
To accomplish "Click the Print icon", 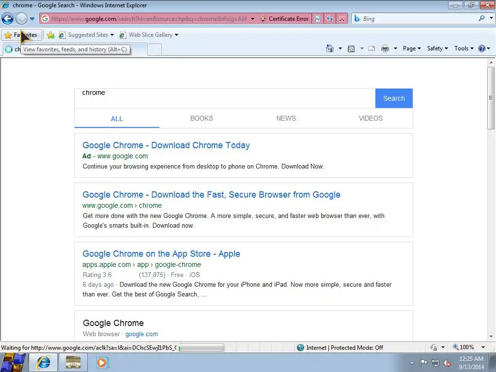I will coord(385,48).
